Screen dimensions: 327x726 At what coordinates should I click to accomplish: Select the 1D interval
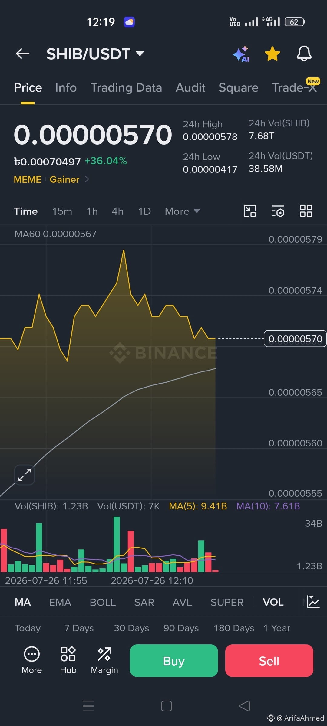pos(144,211)
